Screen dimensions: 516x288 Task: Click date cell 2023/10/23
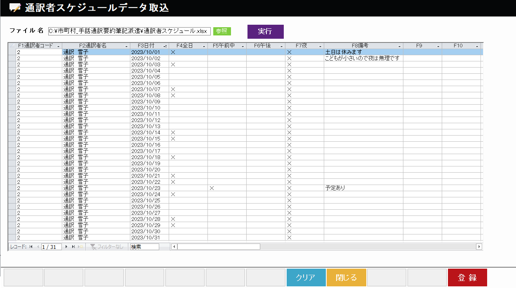coord(150,188)
